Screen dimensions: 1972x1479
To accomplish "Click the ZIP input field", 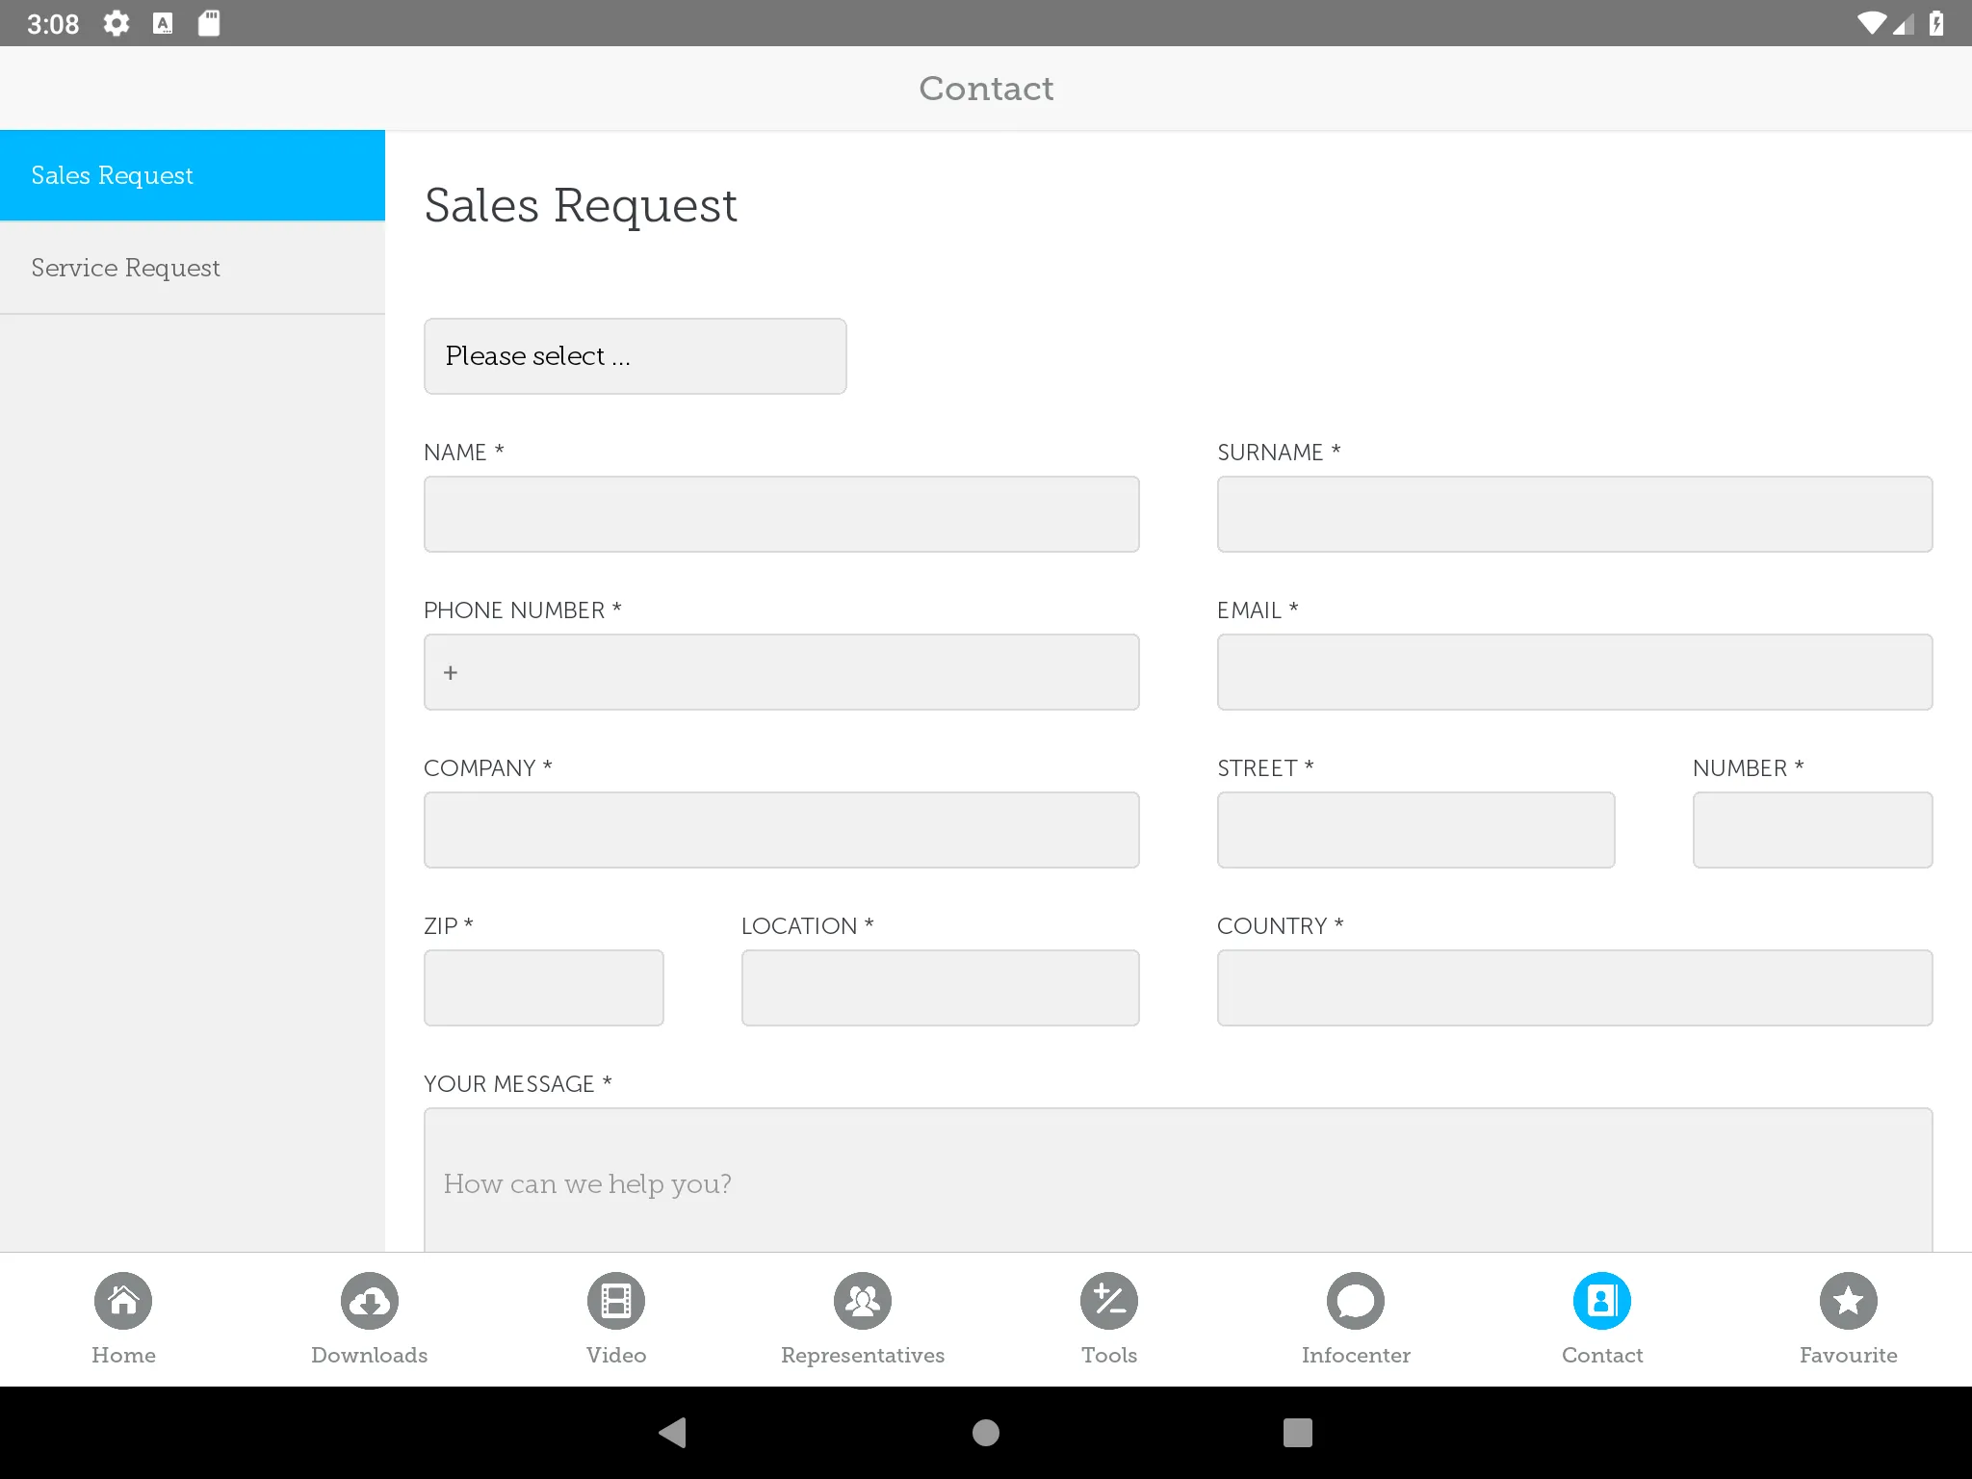I will [x=543, y=987].
